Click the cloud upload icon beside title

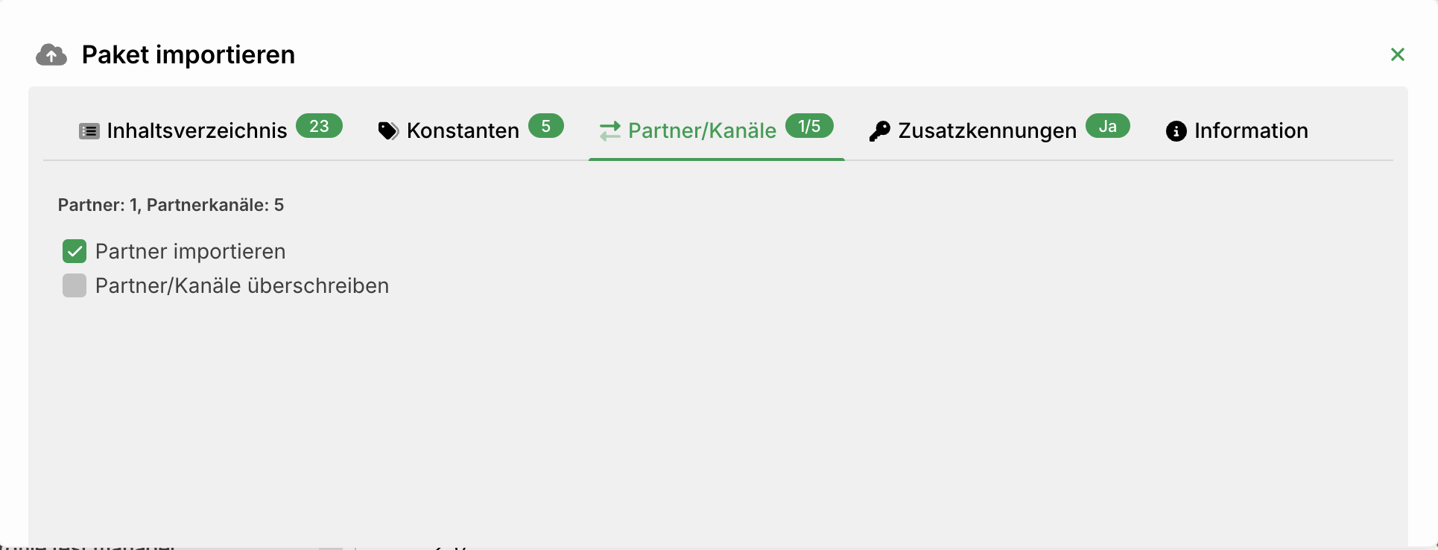tap(51, 55)
